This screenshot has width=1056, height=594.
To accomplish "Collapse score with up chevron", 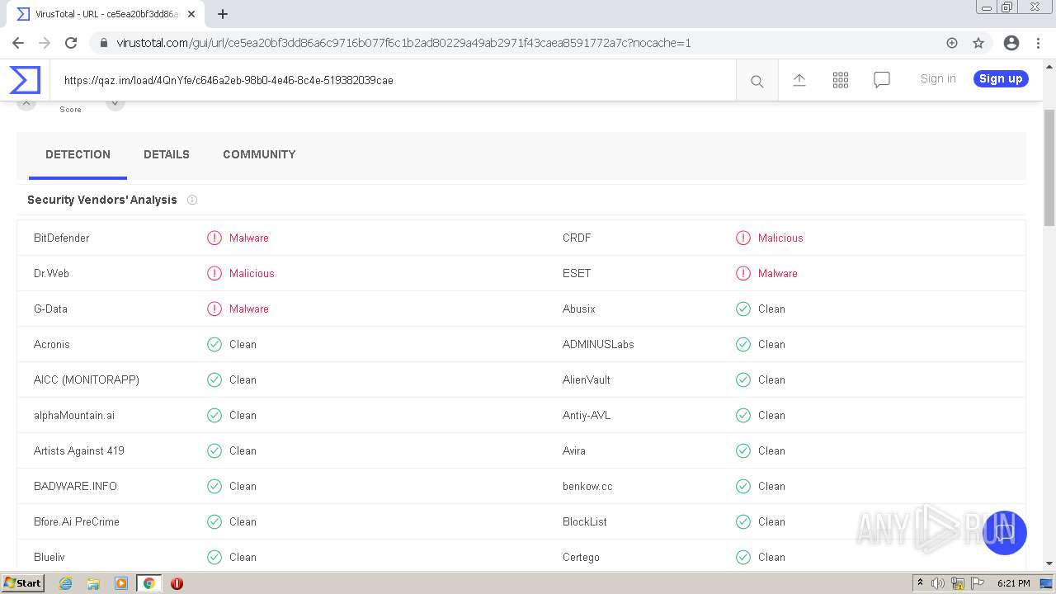I will (26, 102).
